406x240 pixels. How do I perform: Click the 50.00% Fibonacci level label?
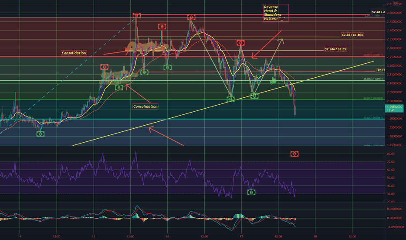point(373,99)
